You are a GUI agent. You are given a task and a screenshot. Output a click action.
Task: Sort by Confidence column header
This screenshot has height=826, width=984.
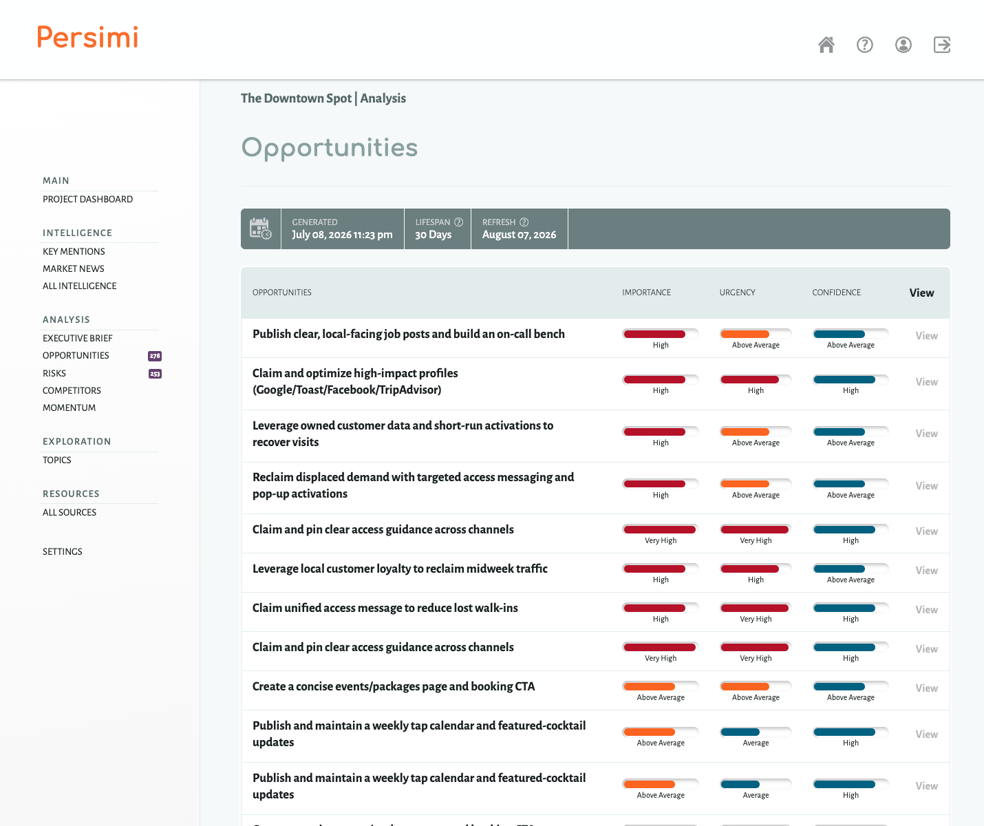click(836, 293)
